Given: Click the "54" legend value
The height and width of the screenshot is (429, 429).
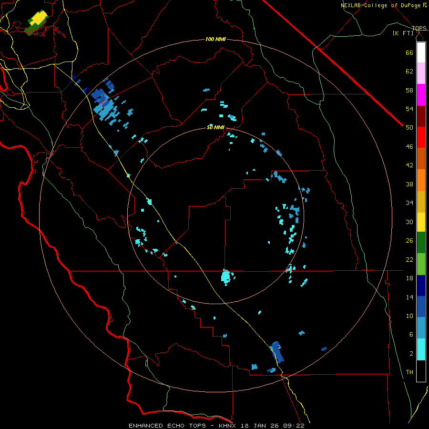Looking at the screenshot, I should pyautogui.click(x=409, y=109).
